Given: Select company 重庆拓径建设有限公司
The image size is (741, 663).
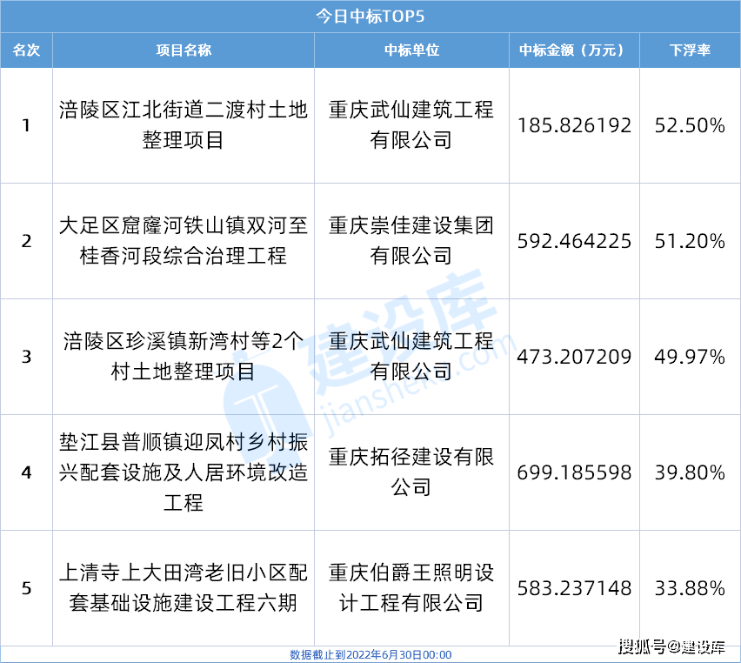Looking at the screenshot, I should click(411, 472).
